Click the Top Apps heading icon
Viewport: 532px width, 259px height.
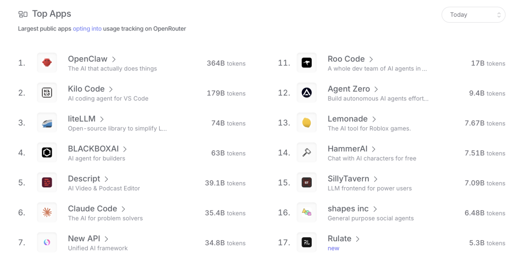pyautogui.click(x=23, y=14)
